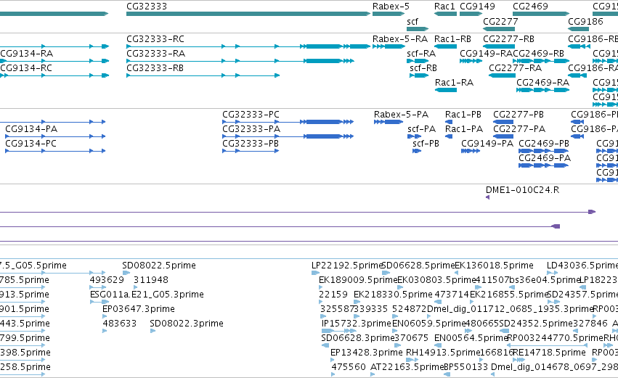This screenshot has height=378, width=618.
Task: Select EST label EK218330.5prime
Action: coord(393,295)
